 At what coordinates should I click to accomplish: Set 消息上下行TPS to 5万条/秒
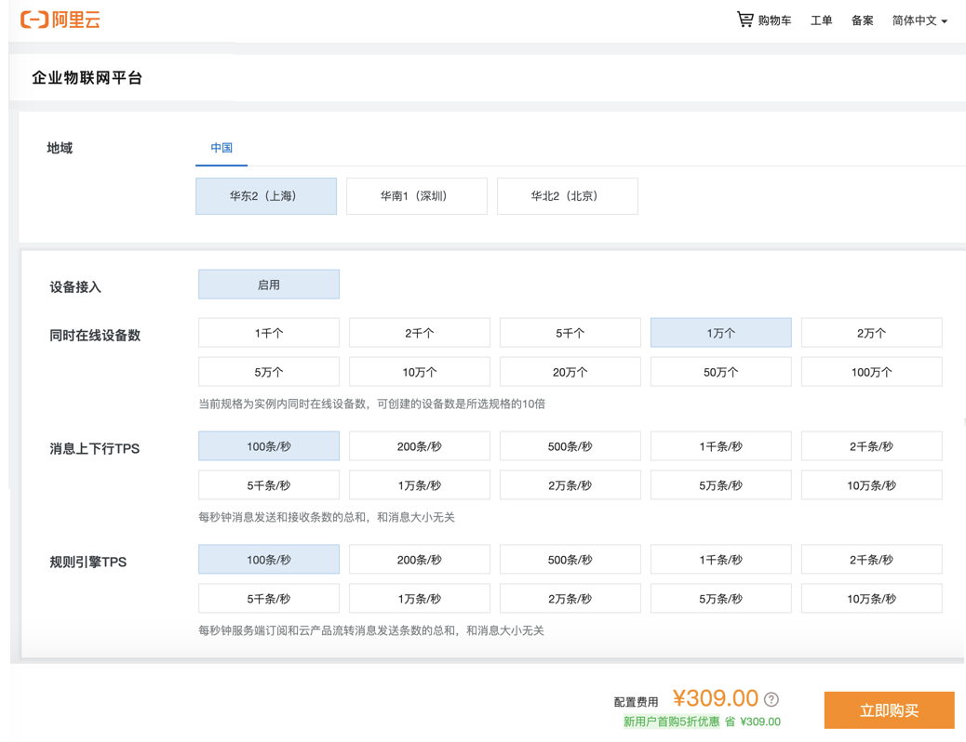[x=721, y=485]
